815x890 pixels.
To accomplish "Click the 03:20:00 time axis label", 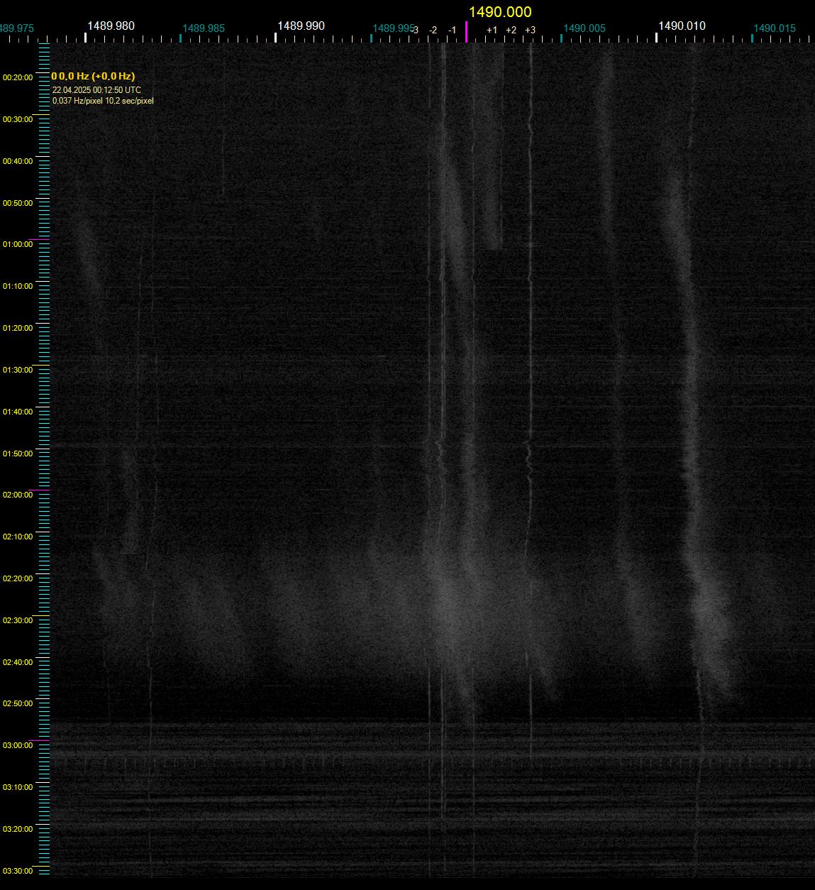I will click(x=18, y=829).
